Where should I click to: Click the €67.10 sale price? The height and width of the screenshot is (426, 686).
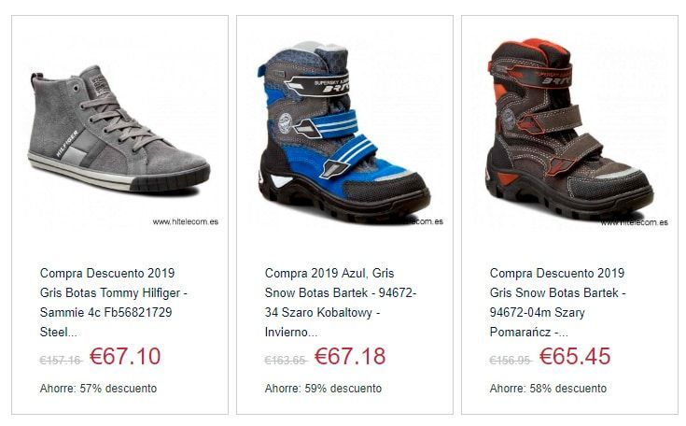point(125,356)
